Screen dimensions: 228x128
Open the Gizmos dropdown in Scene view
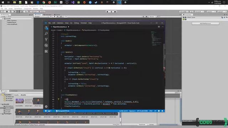pos(152,17)
